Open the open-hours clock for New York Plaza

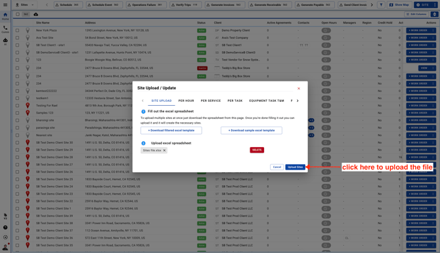point(326,30)
